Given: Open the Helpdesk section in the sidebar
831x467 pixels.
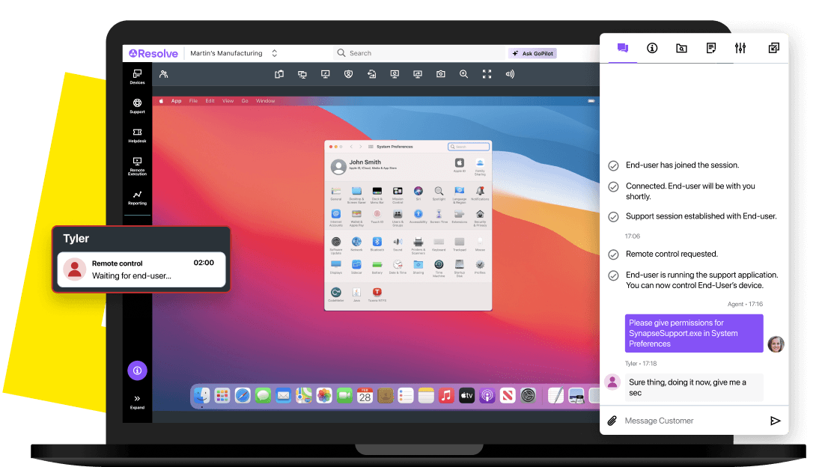Looking at the screenshot, I should [137, 135].
